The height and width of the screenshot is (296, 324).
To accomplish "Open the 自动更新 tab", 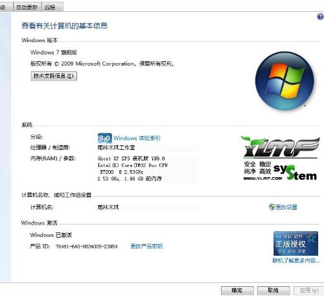I will pyautogui.click(x=27, y=7).
